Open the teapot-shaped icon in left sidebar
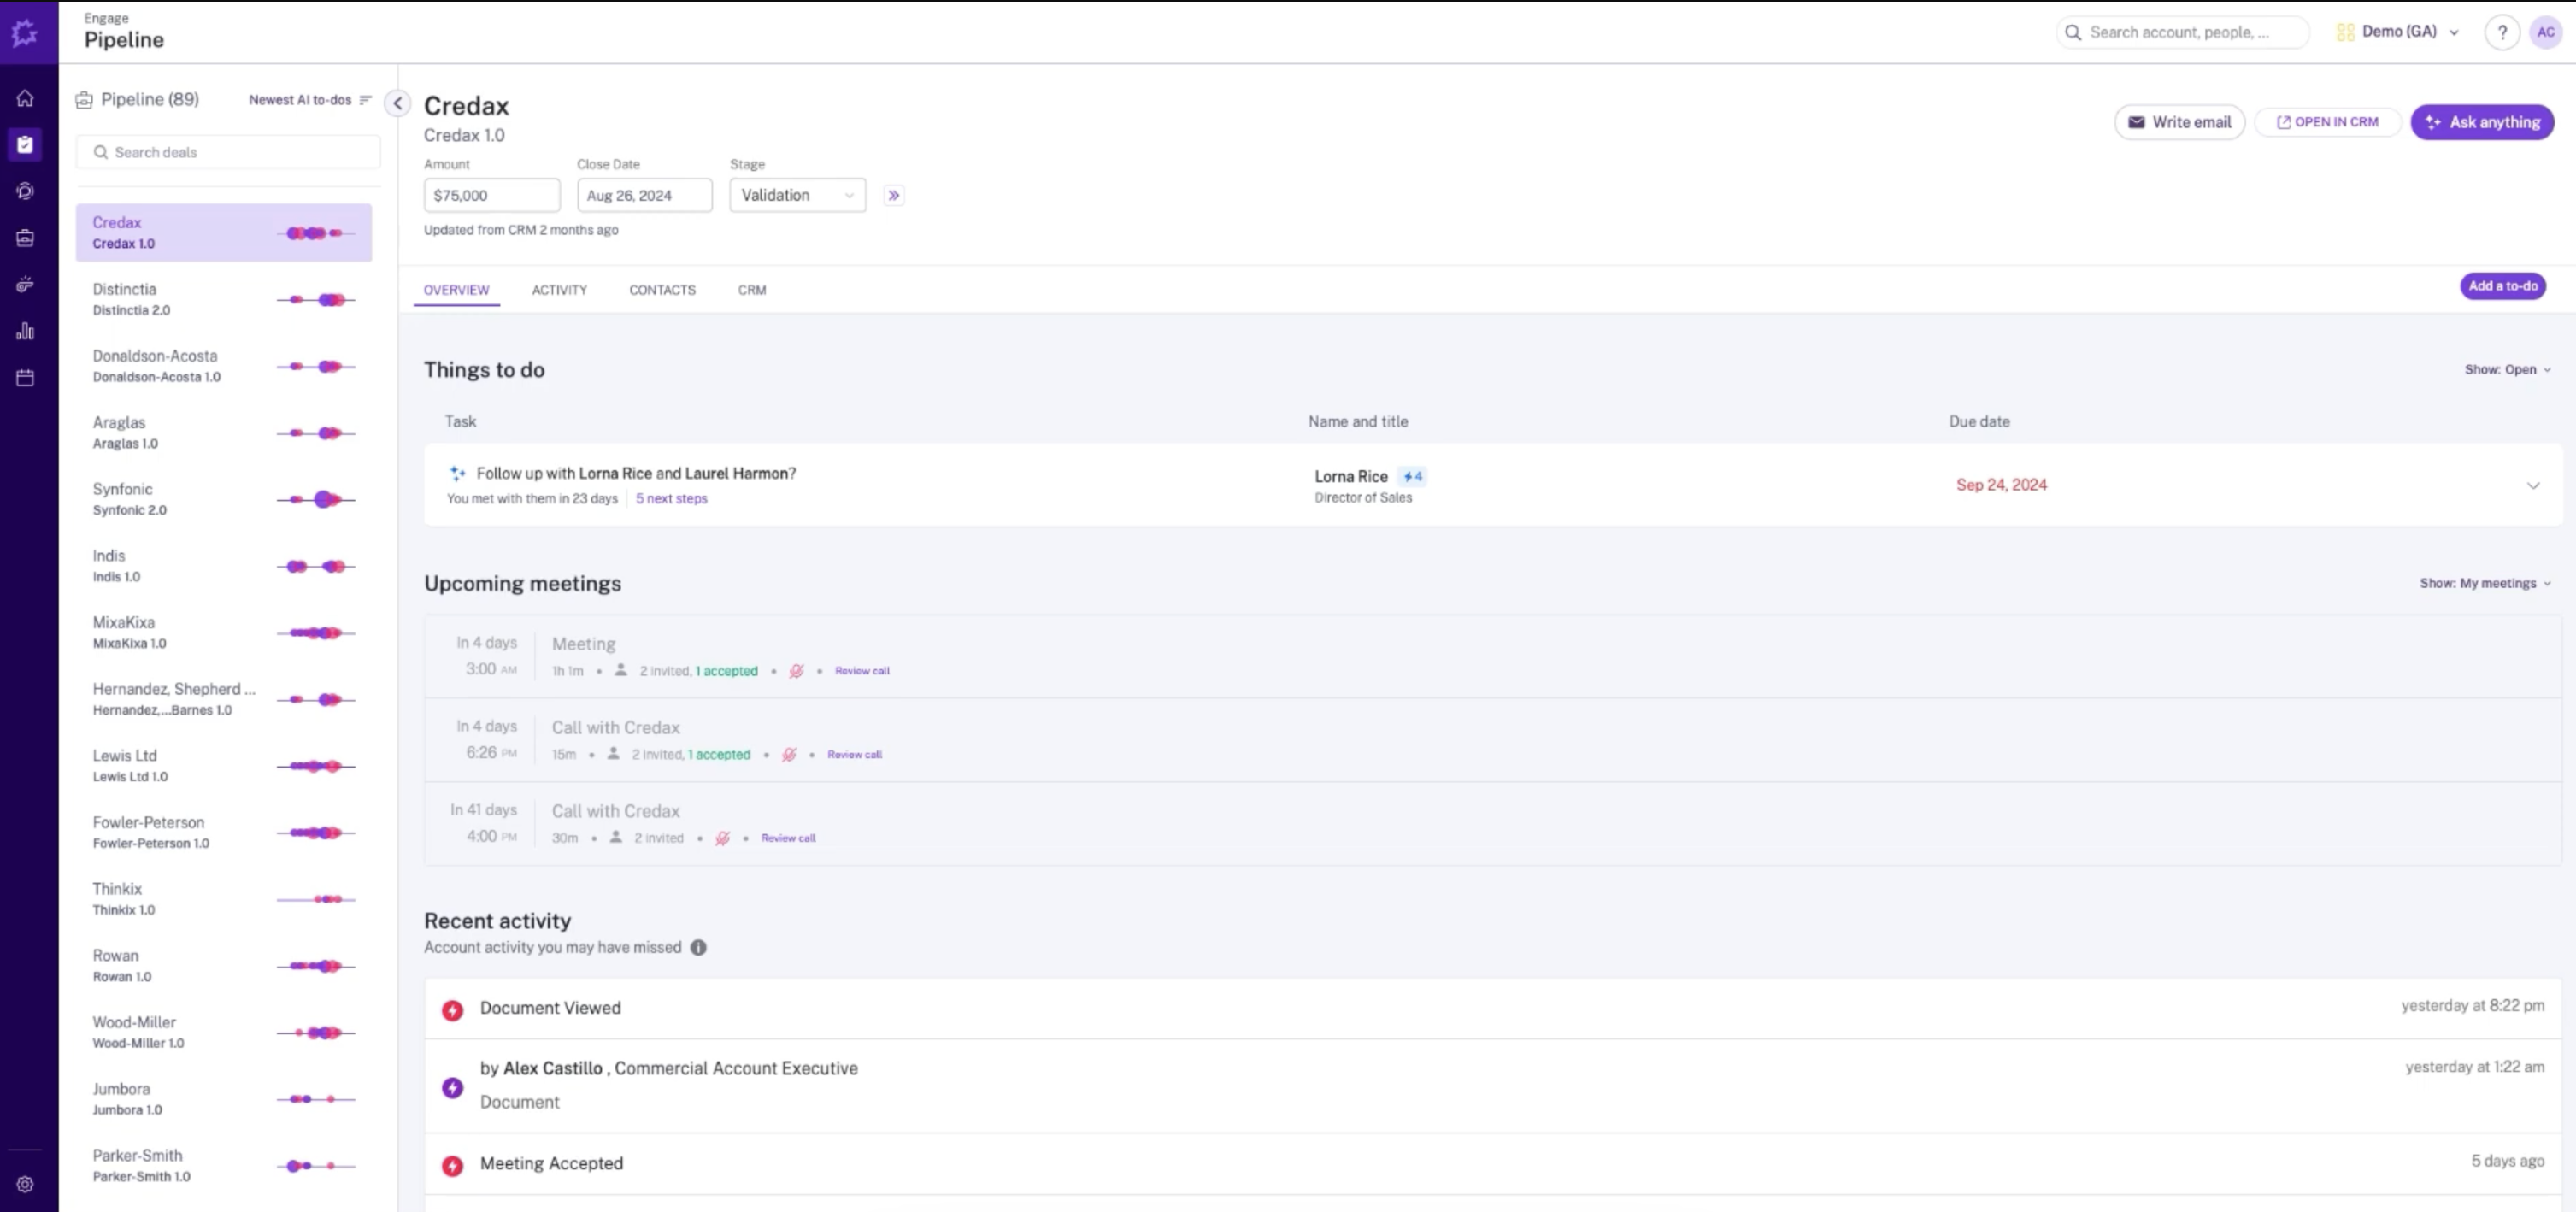2576x1212 pixels. coord(25,285)
